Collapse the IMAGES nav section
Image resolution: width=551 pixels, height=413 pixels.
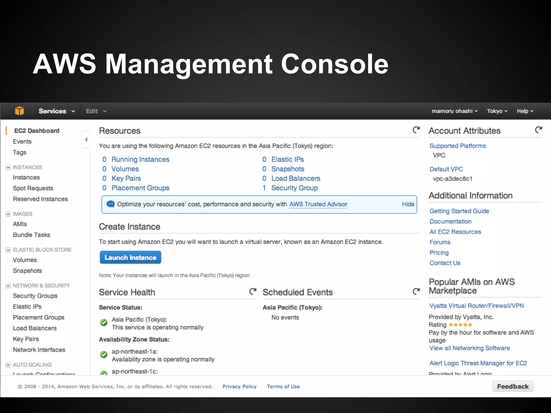(x=8, y=214)
